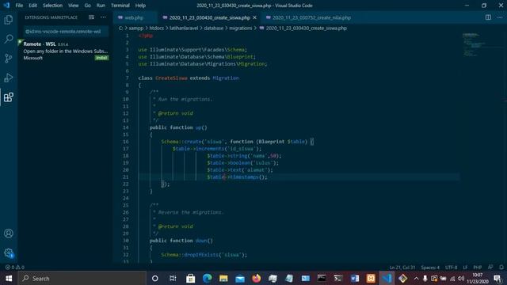
Task: Open the Run and Debug view
Action: tap(9, 78)
